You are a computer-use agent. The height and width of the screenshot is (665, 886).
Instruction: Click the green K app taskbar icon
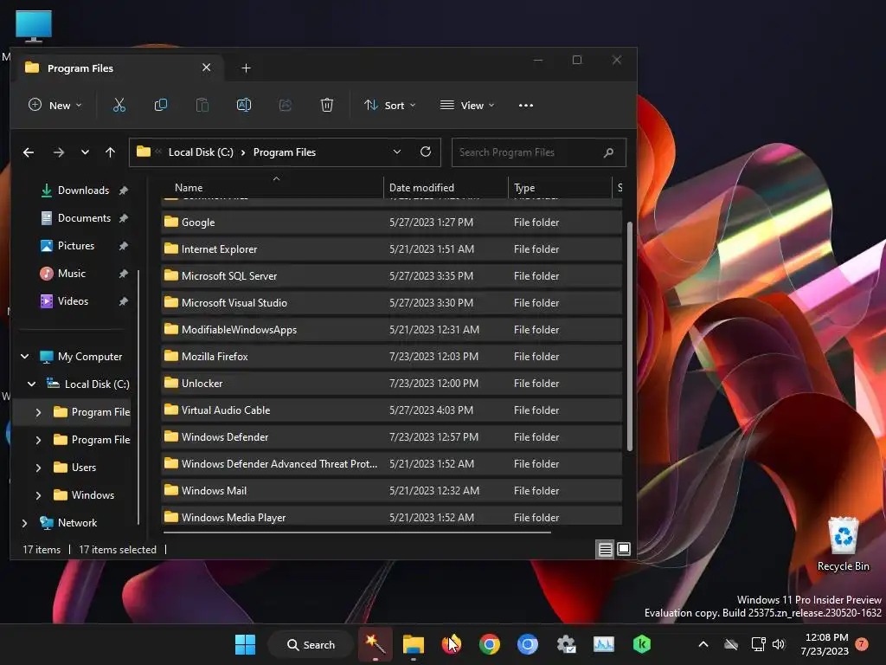[x=642, y=644]
